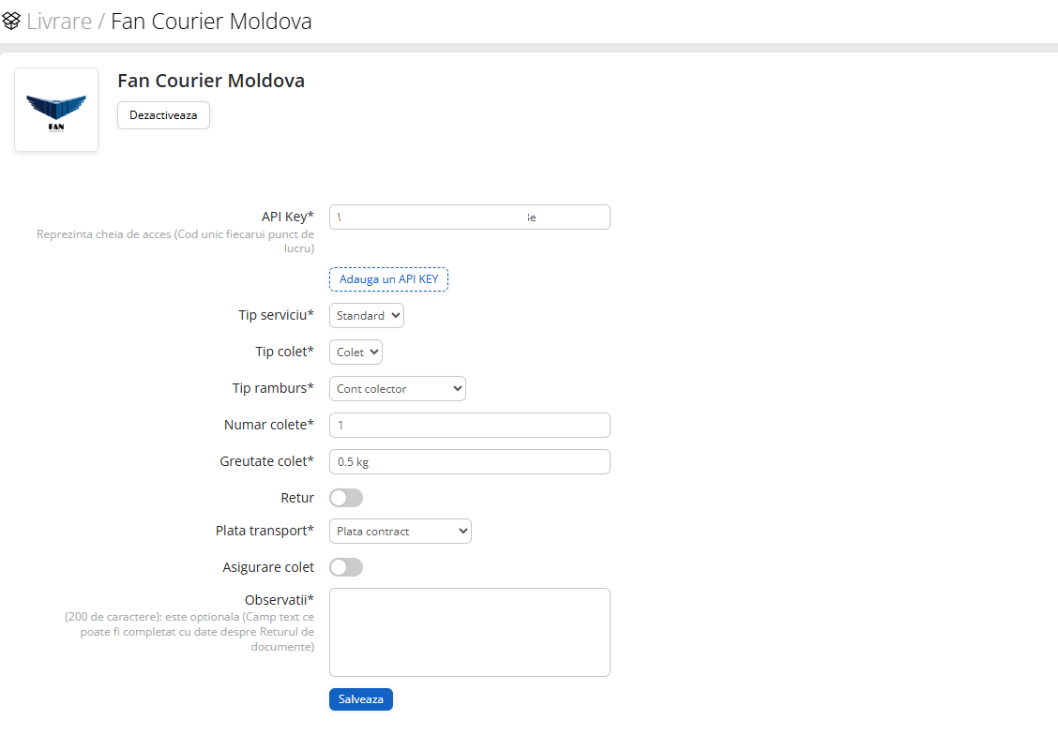Focus the API Key input field
This screenshot has width=1058, height=750.
point(470,217)
